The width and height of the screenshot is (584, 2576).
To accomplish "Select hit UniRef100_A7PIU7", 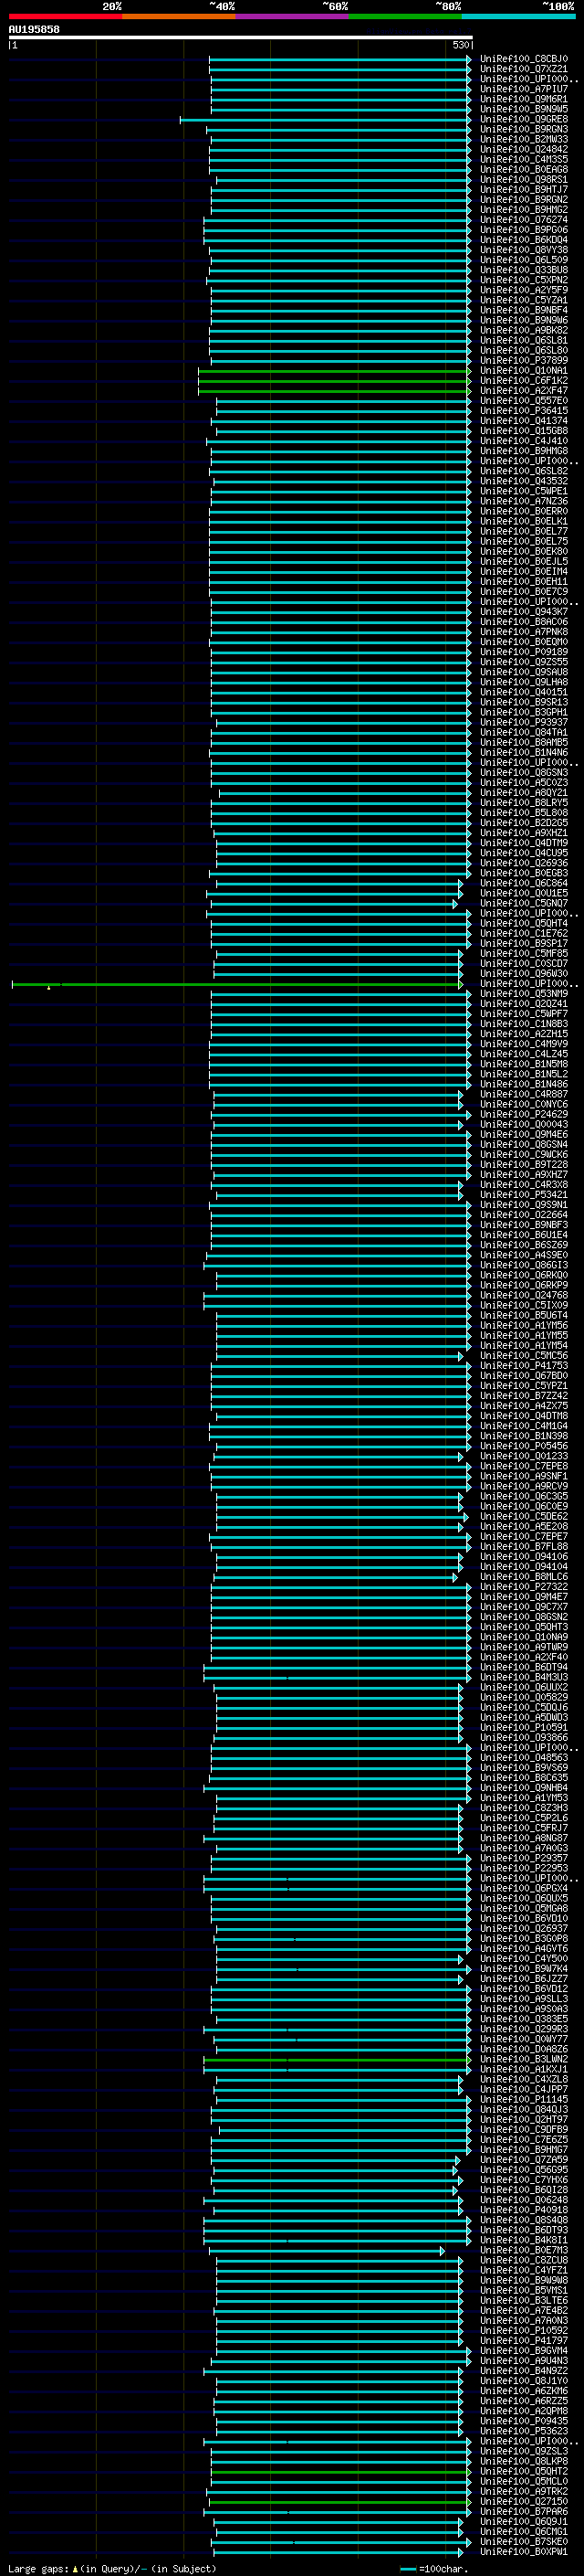I will click(524, 89).
